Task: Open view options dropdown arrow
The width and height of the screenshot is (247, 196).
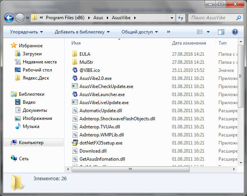Action: (208, 32)
